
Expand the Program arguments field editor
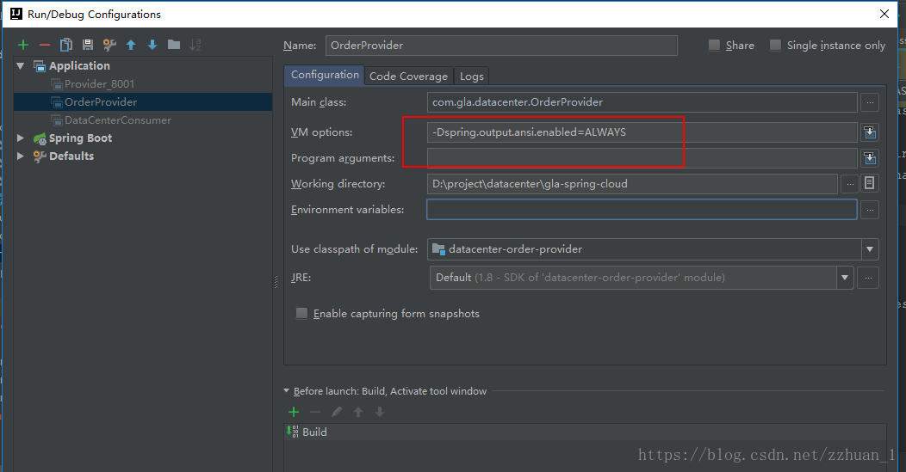(x=870, y=158)
